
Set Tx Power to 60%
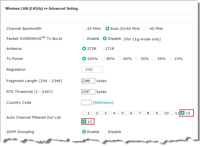pyautogui.click(x=120, y=59)
